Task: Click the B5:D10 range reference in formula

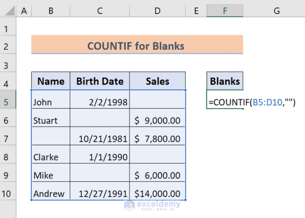Action: click(268, 102)
